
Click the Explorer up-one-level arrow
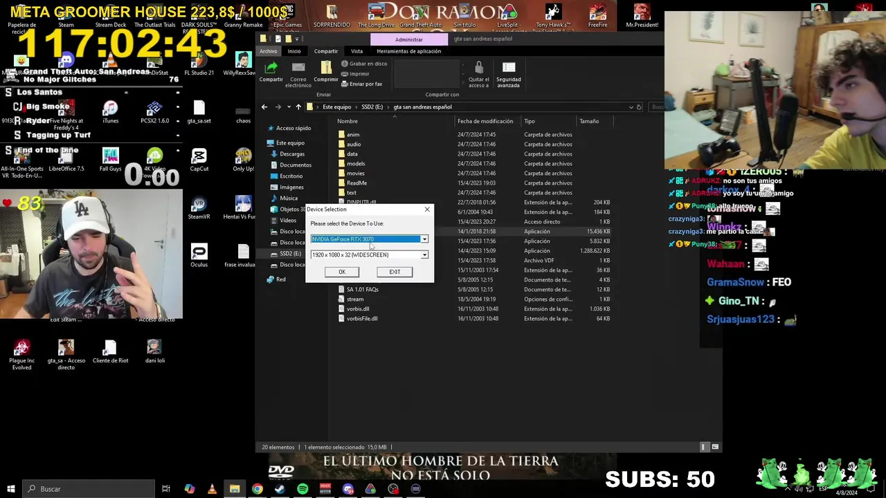tap(298, 107)
